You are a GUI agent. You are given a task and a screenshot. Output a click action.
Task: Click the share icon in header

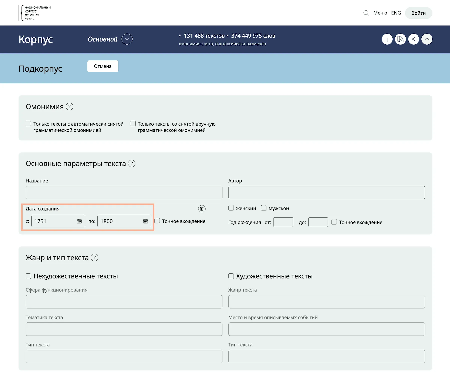pos(414,39)
